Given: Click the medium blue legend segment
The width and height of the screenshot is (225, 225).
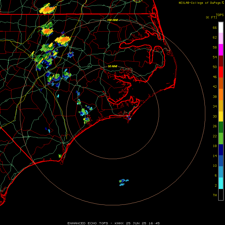Looking at the screenshot, I should pyautogui.click(x=221, y=161).
